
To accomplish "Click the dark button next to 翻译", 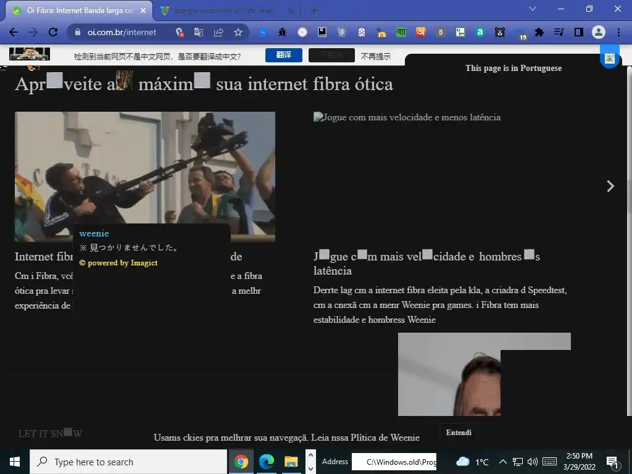I will tap(331, 55).
